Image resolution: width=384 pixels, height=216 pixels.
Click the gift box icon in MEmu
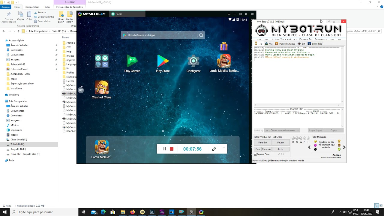223,46
